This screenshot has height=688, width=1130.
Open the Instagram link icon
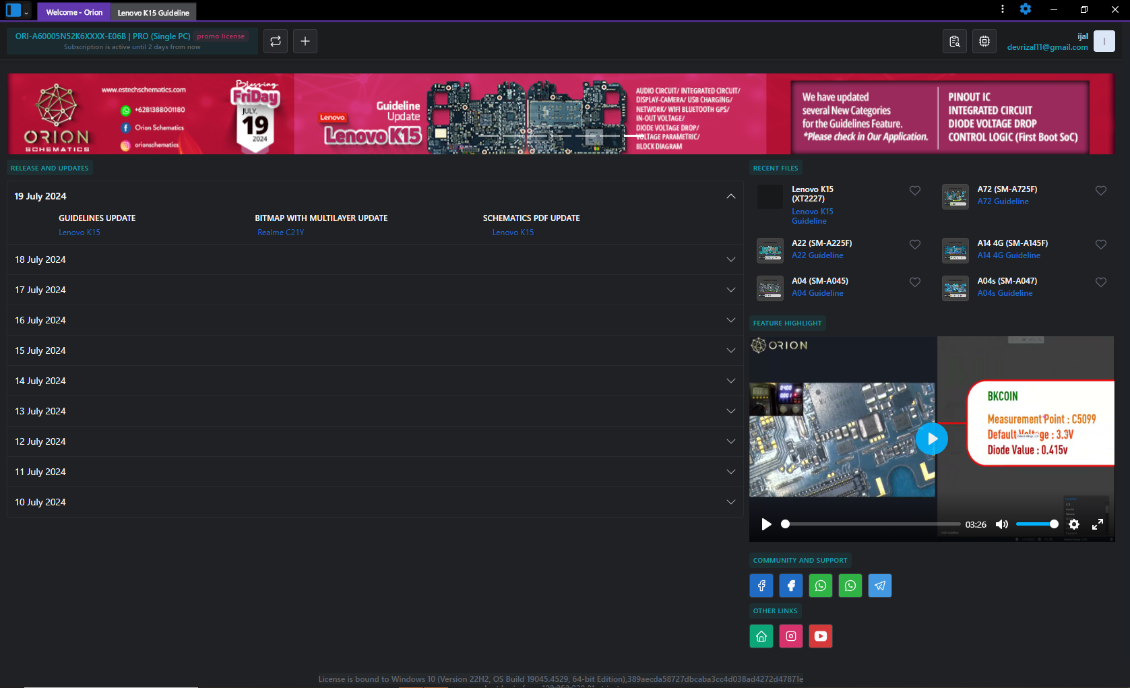791,636
